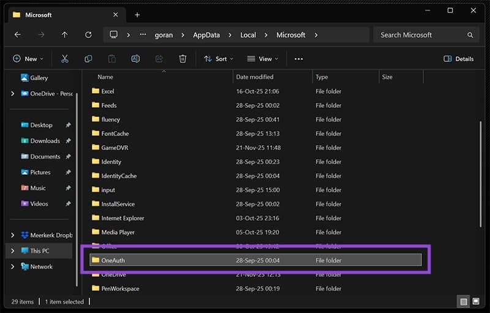Select the Media Player folder
Image resolution: width=490 pixels, height=313 pixels.
click(255, 232)
